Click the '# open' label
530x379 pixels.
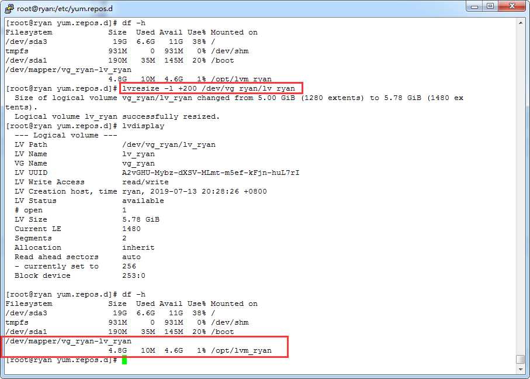click(29, 211)
